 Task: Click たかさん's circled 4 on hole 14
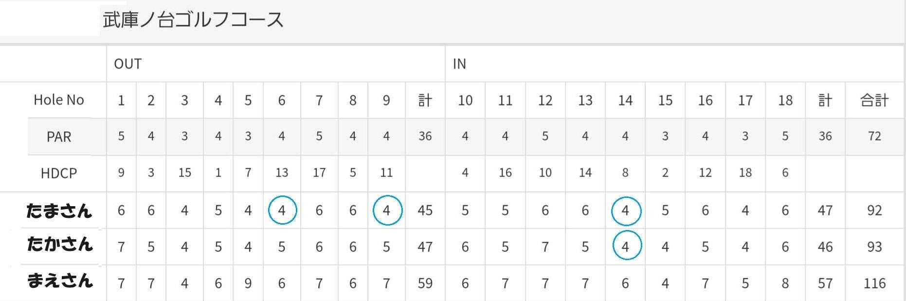pyautogui.click(x=626, y=247)
